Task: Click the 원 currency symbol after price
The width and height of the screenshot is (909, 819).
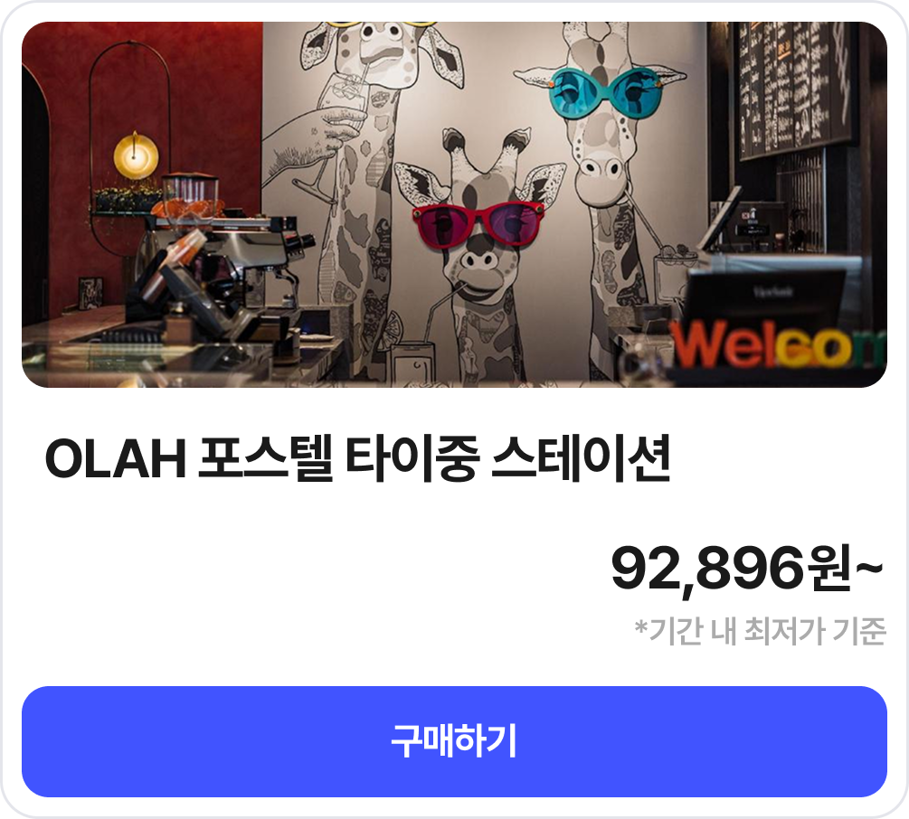Action: 830,569
